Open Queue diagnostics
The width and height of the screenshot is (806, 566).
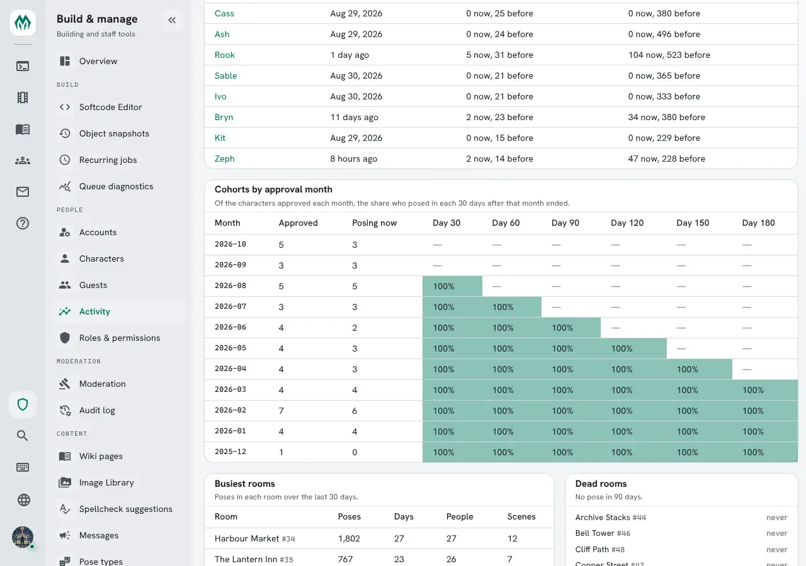pyautogui.click(x=118, y=186)
